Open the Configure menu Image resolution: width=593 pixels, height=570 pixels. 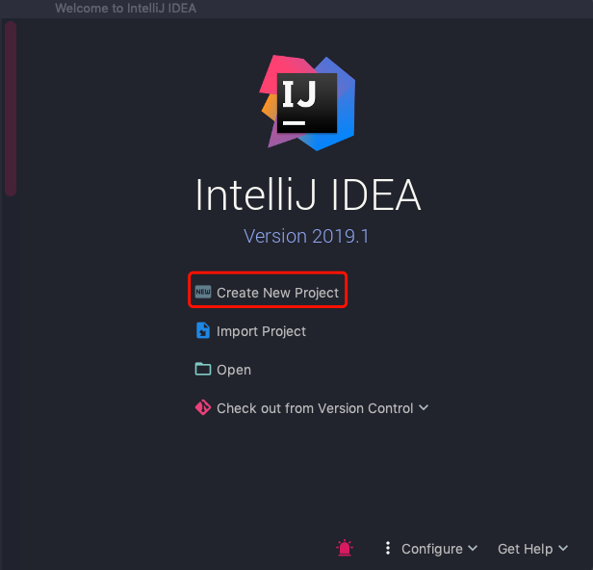point(432,549)
